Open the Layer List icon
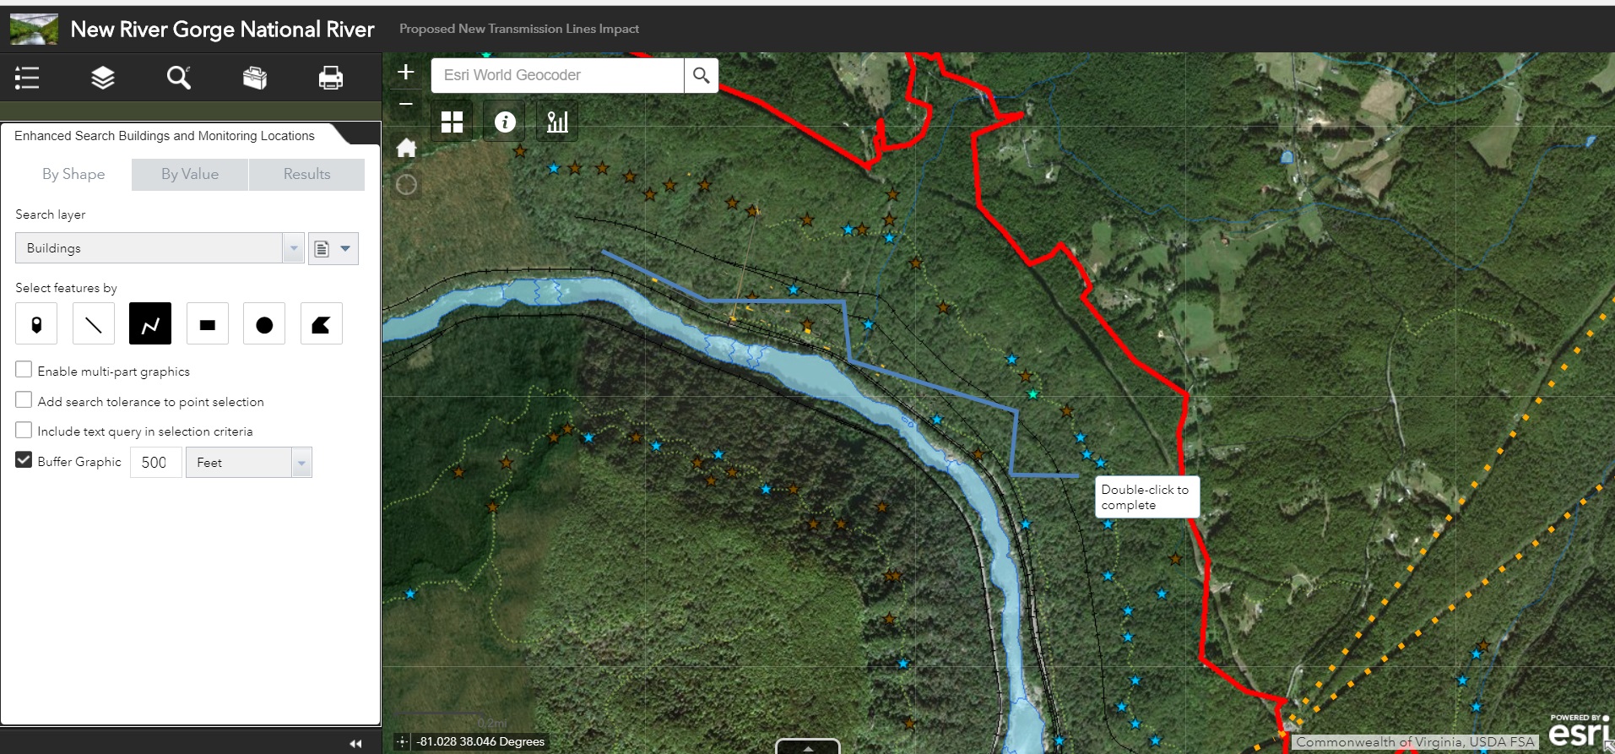This screenshot has width=1615, height=754. (103, 78)
